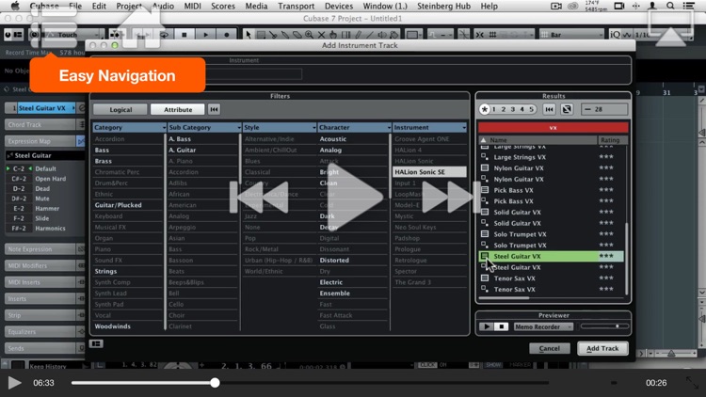Toggle video fullscreen icon
The width and height of the screenshot is (706, 397).
click(692, 383)
